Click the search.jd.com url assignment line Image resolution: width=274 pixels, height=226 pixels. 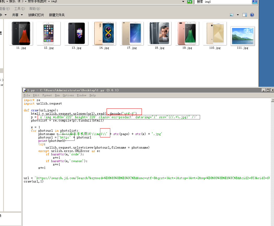[x=147, y=178]
